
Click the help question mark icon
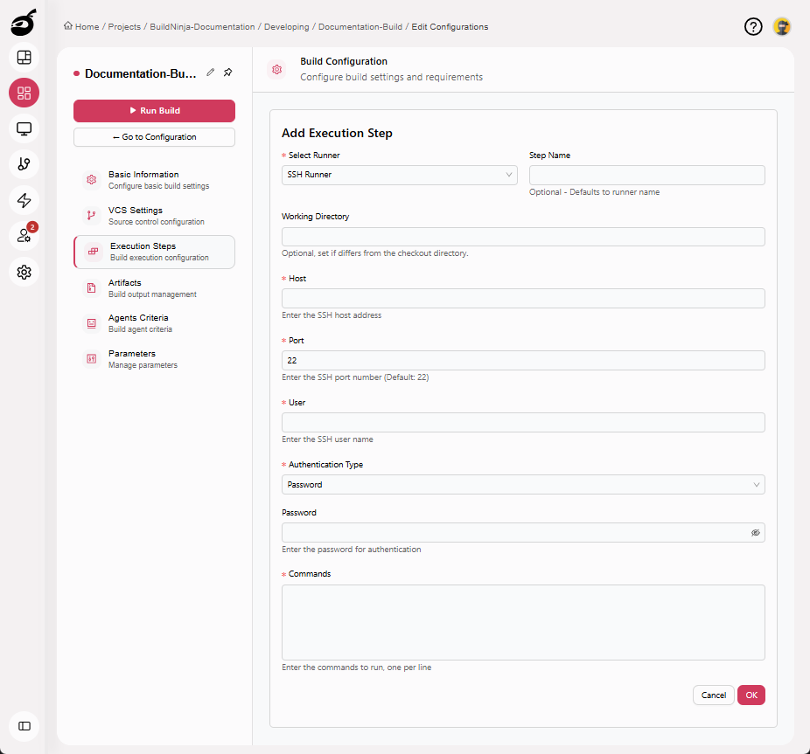753,27
